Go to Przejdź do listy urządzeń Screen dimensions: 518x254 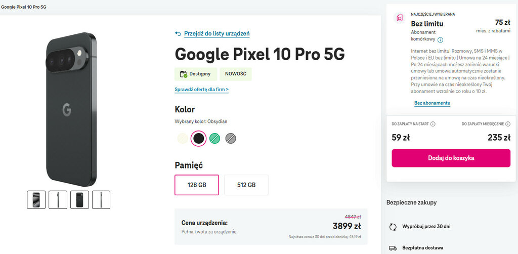point(217,34)
